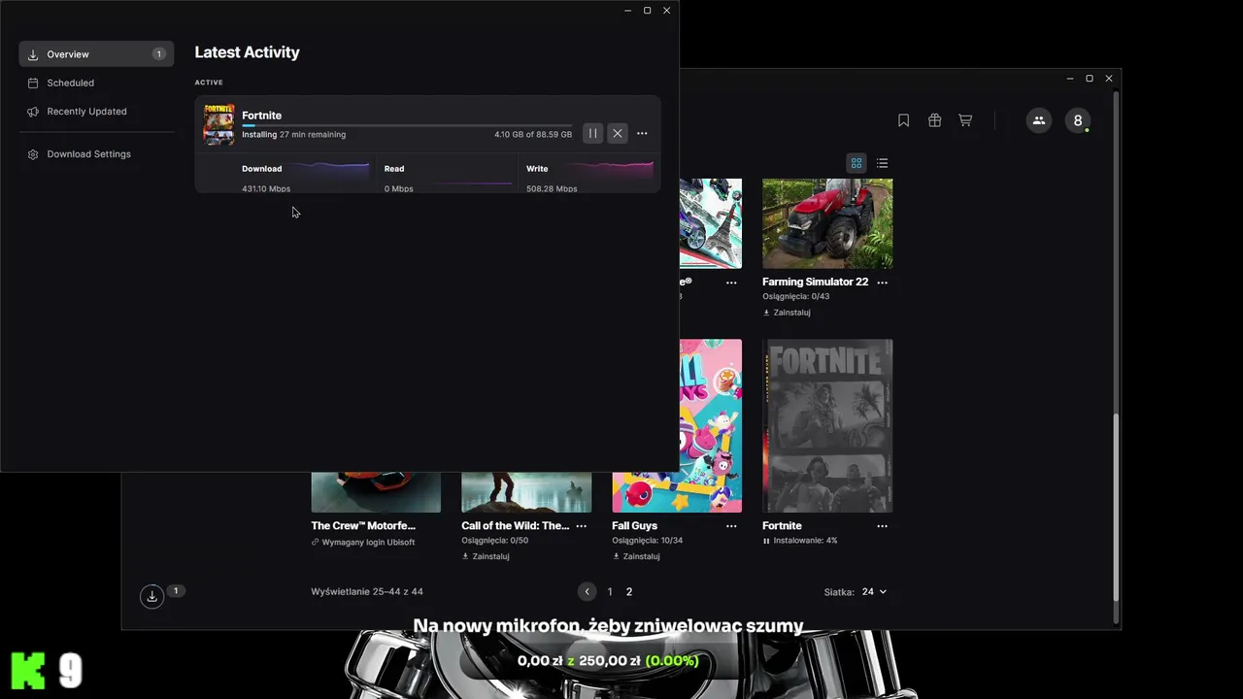Open the shopping cart in launcher
Screen dimensions: 1243x699
pos(965,120)
